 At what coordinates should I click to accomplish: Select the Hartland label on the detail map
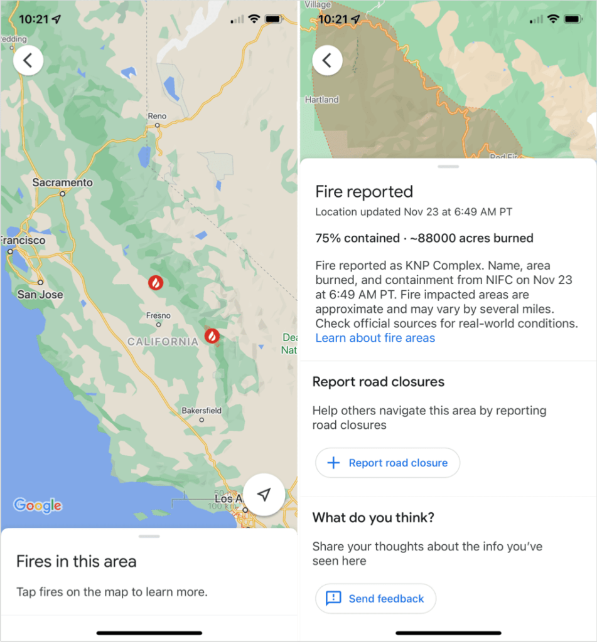(321, 100)
